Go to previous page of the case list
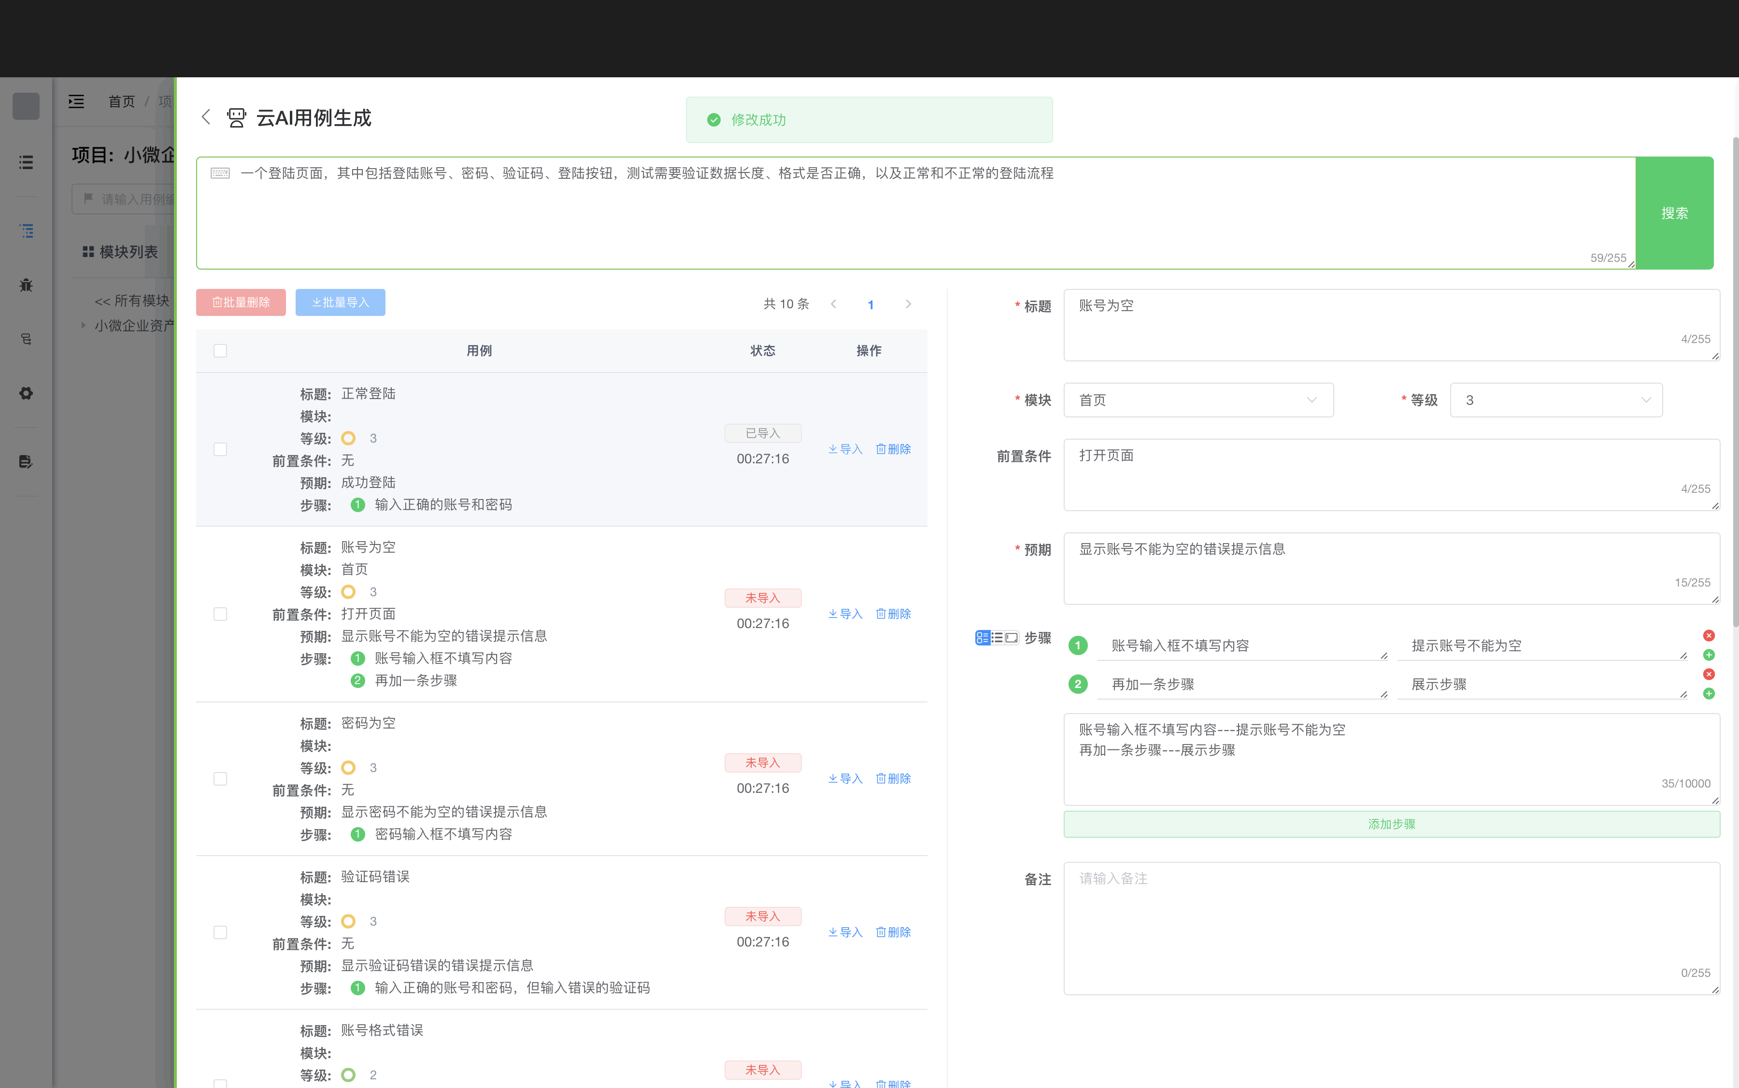The height and width of the screenshot is (1088, 1739). click(x=833, y=304)
